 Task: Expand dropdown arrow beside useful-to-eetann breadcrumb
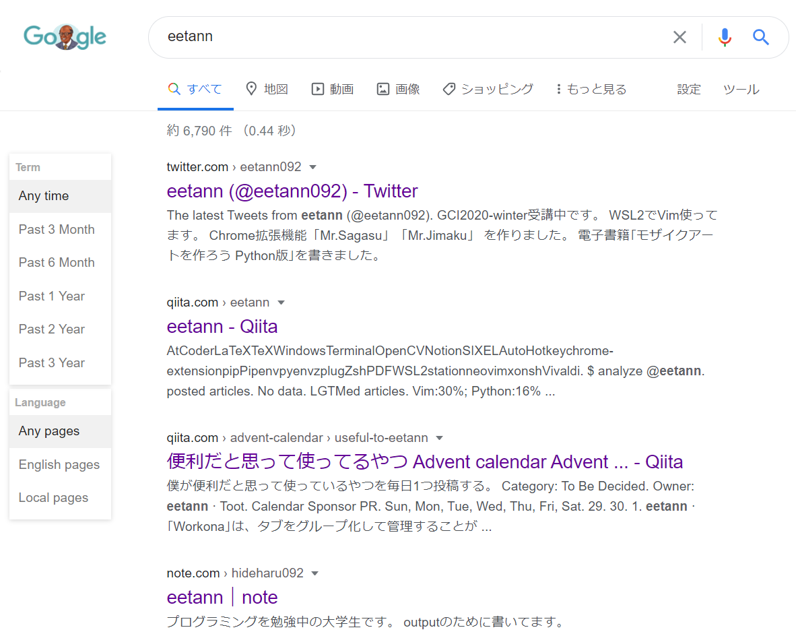440,438
